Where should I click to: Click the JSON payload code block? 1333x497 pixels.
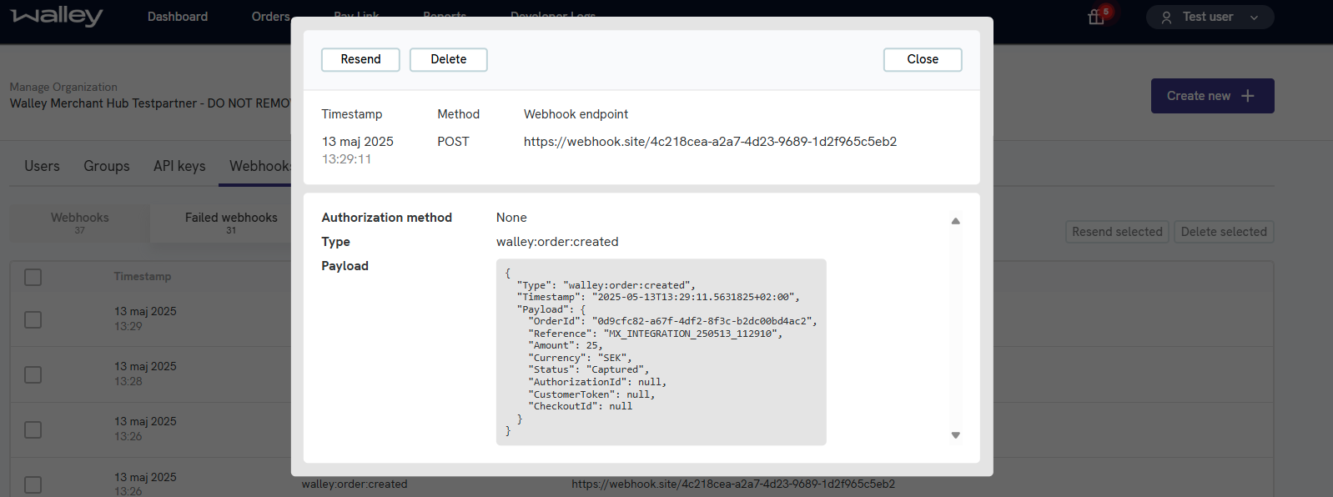point(661,352)
